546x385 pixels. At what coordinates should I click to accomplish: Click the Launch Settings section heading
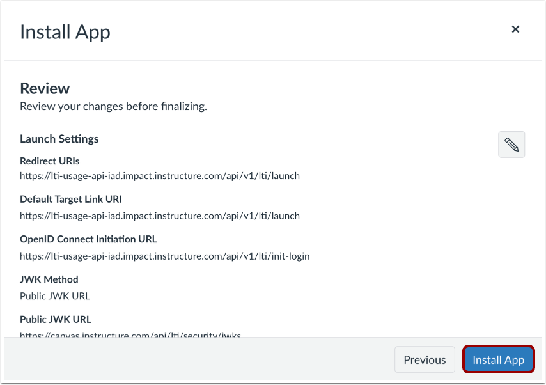[59, 139]
